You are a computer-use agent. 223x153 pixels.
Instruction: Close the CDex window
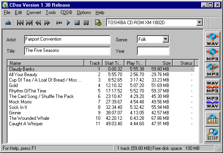click(218, 5)
